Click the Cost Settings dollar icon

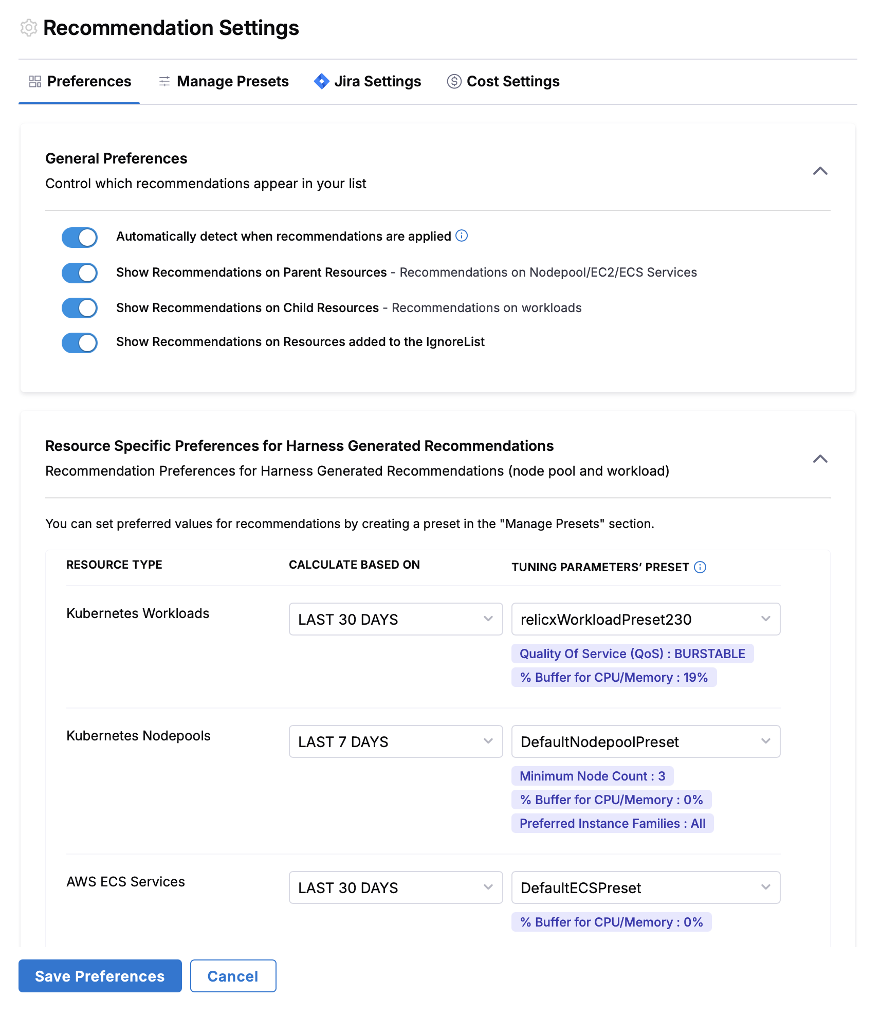tap(454, 81)
